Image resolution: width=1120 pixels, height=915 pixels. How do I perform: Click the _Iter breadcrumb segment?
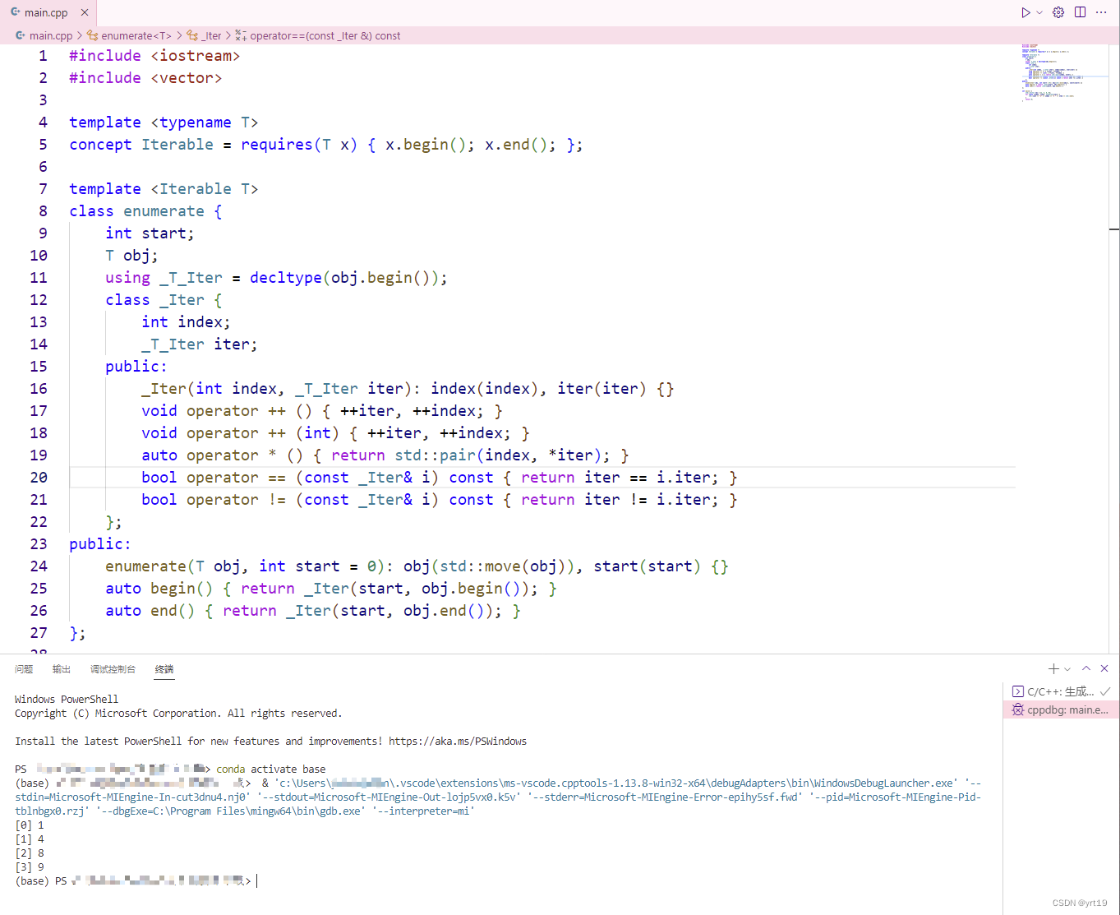(212, 35)
